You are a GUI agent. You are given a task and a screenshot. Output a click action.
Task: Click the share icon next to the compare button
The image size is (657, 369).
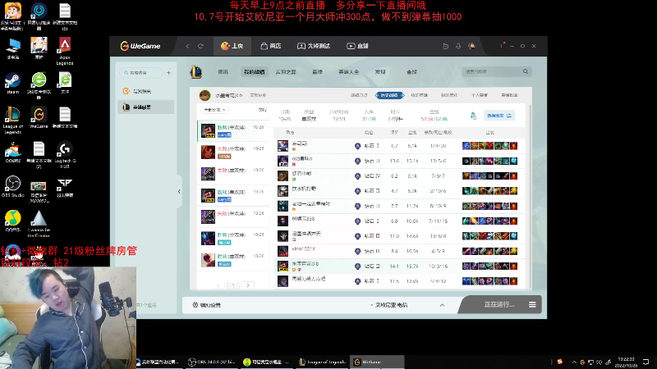point(474,116)
